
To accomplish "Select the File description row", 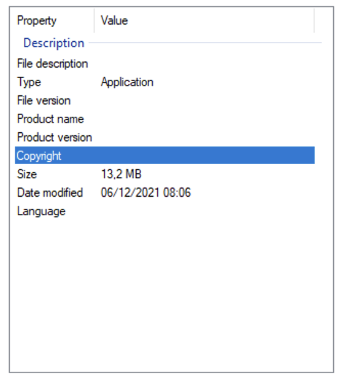I will [164, 64].
